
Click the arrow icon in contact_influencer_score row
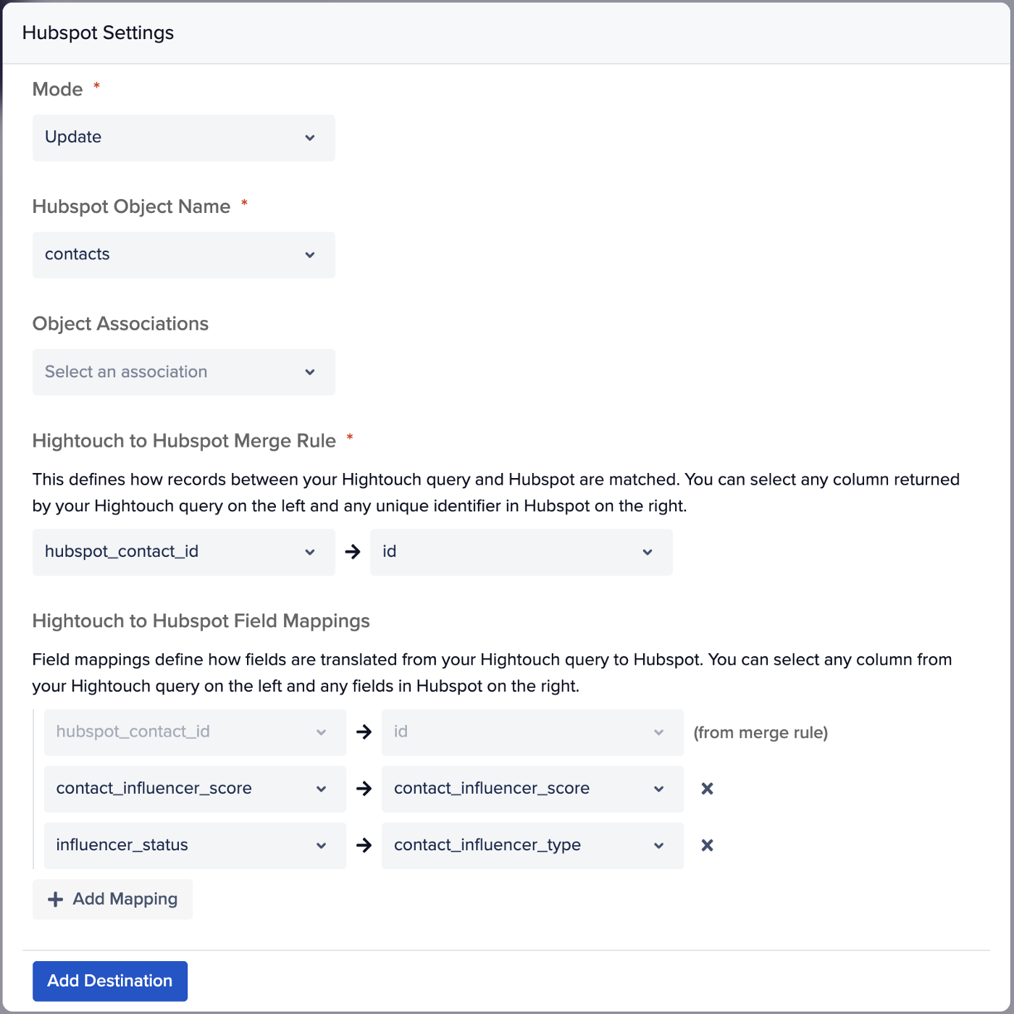tap(364, 789)
